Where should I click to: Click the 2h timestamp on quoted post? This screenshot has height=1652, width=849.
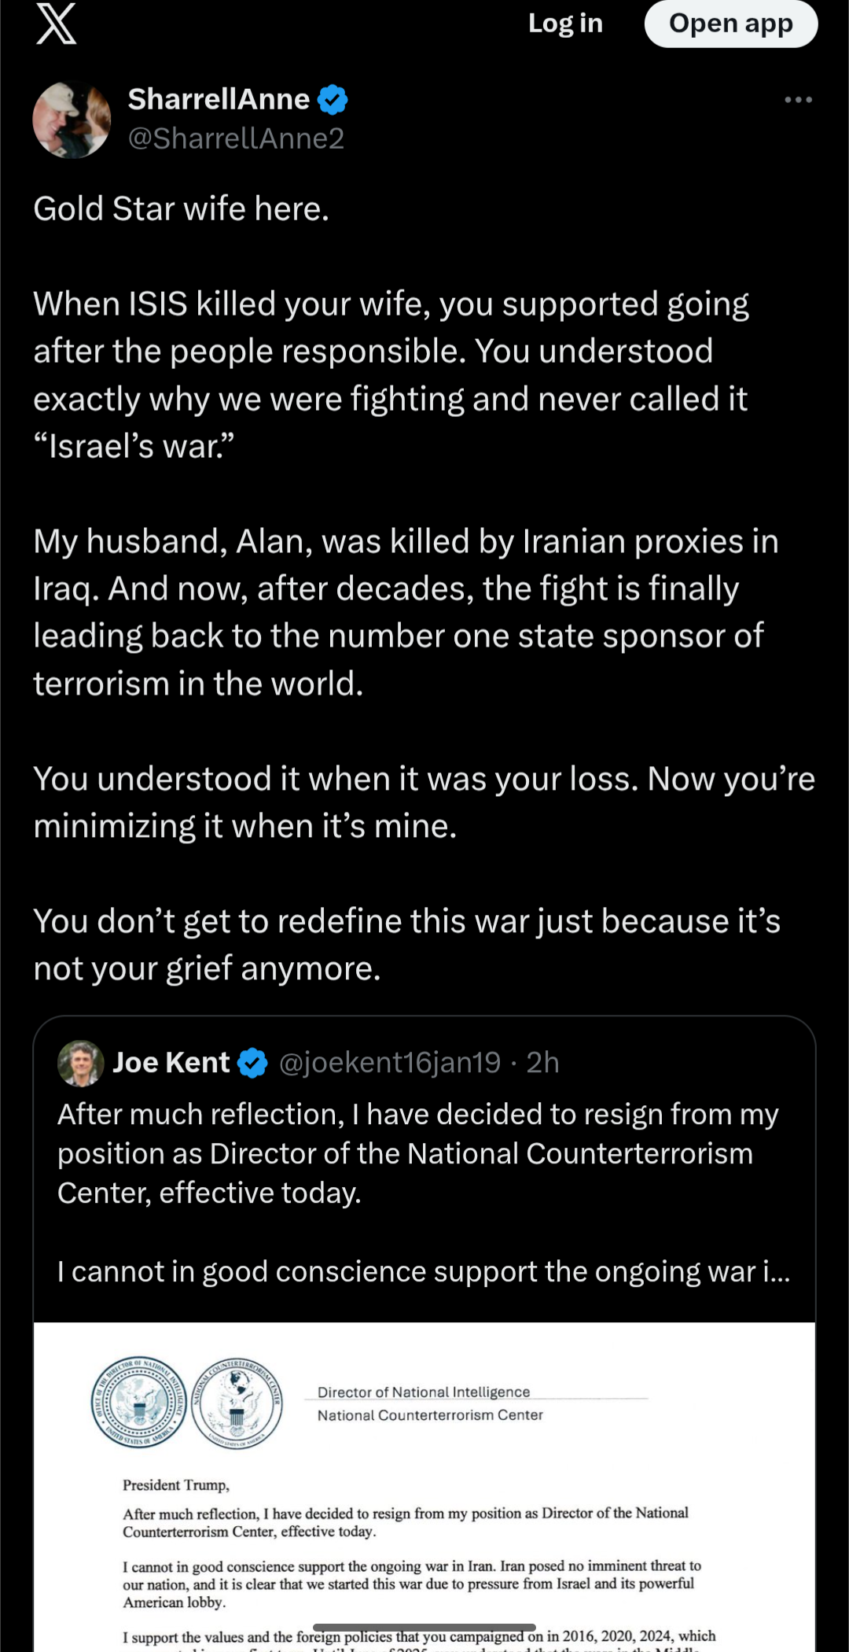[542, 1063]
